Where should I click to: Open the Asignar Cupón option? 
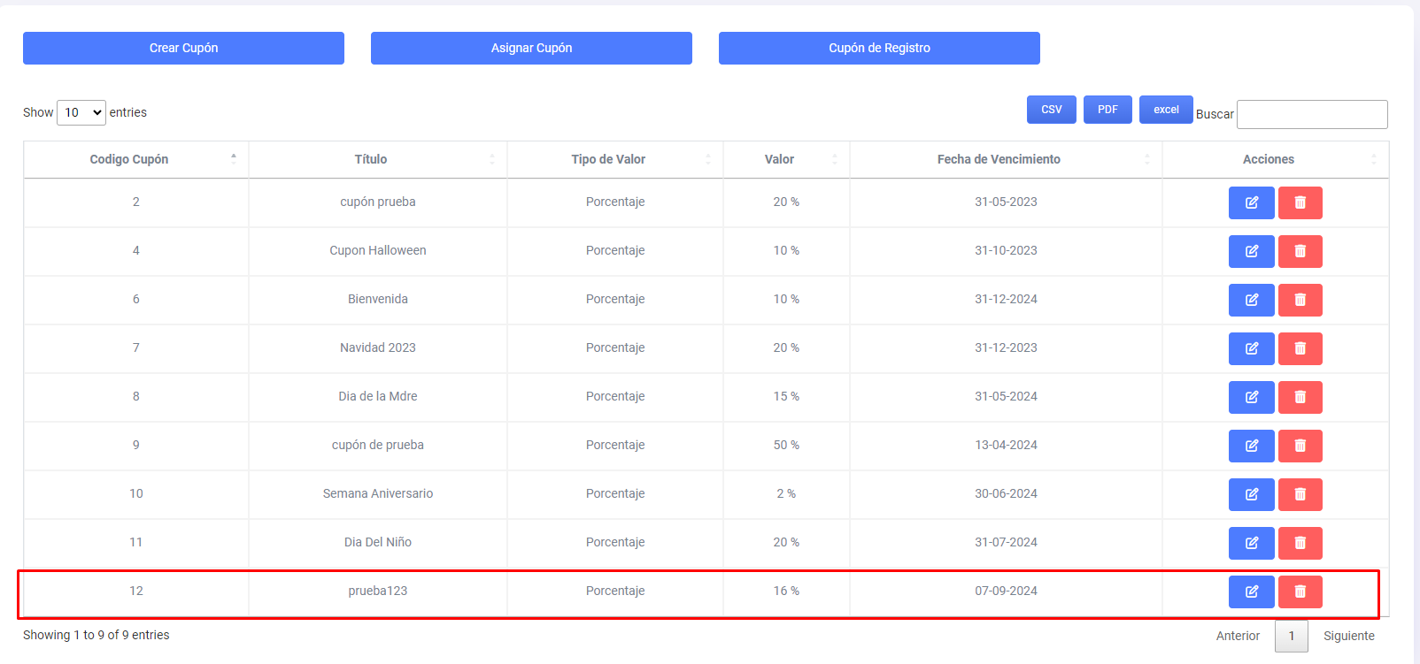click(x=531, y=48)
